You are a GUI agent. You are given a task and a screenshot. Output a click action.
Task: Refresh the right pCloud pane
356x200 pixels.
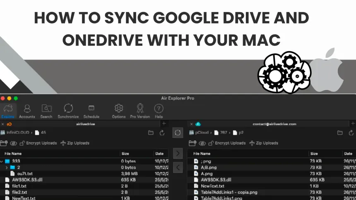[x=351, y=133]
